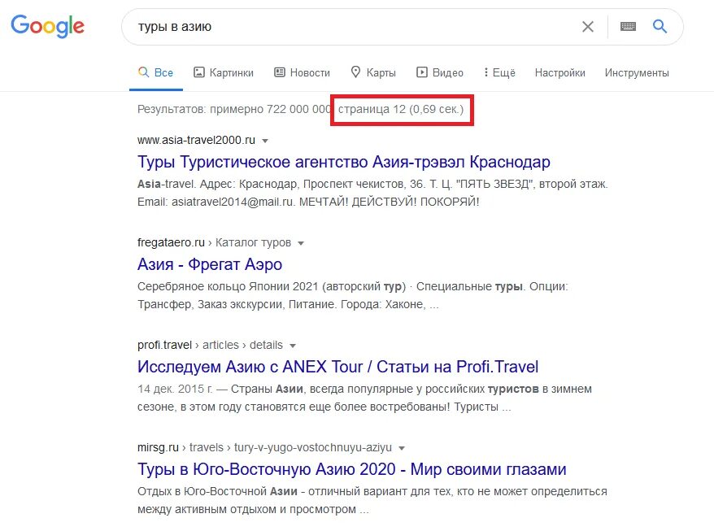
Task: Expand arrow next to profi.travel articles details
Action: click(293, 346)
